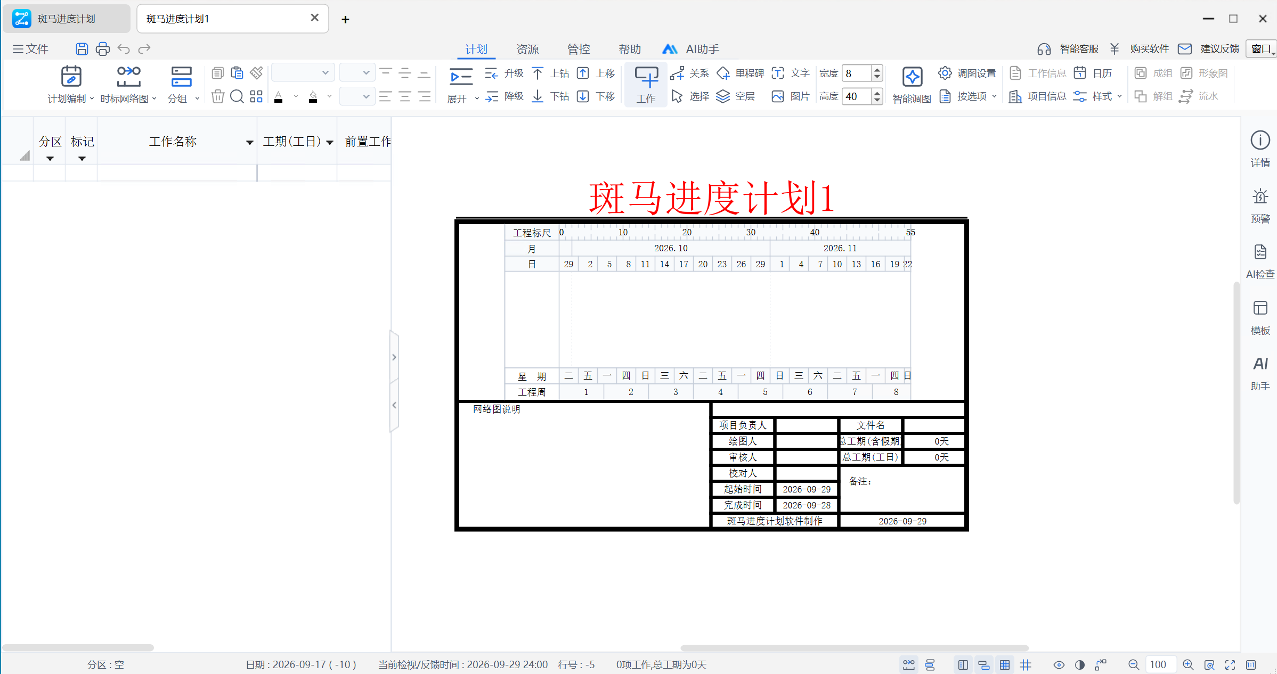Select the 工作 add-task tool
The width and height of the screenshot is (1277, 674).
(646, 85)
